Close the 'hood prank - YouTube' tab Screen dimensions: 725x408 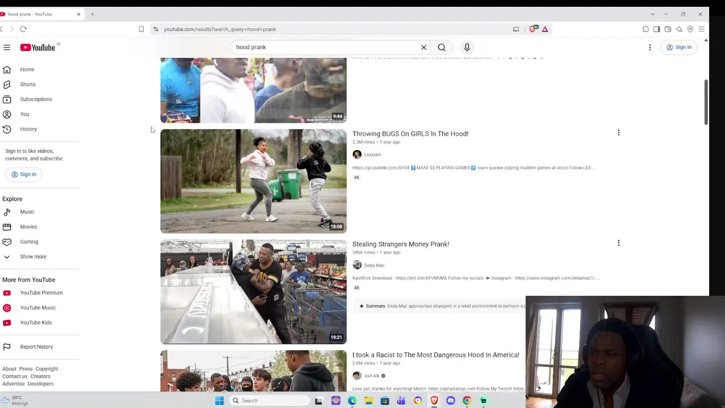[x=79, y=14]
